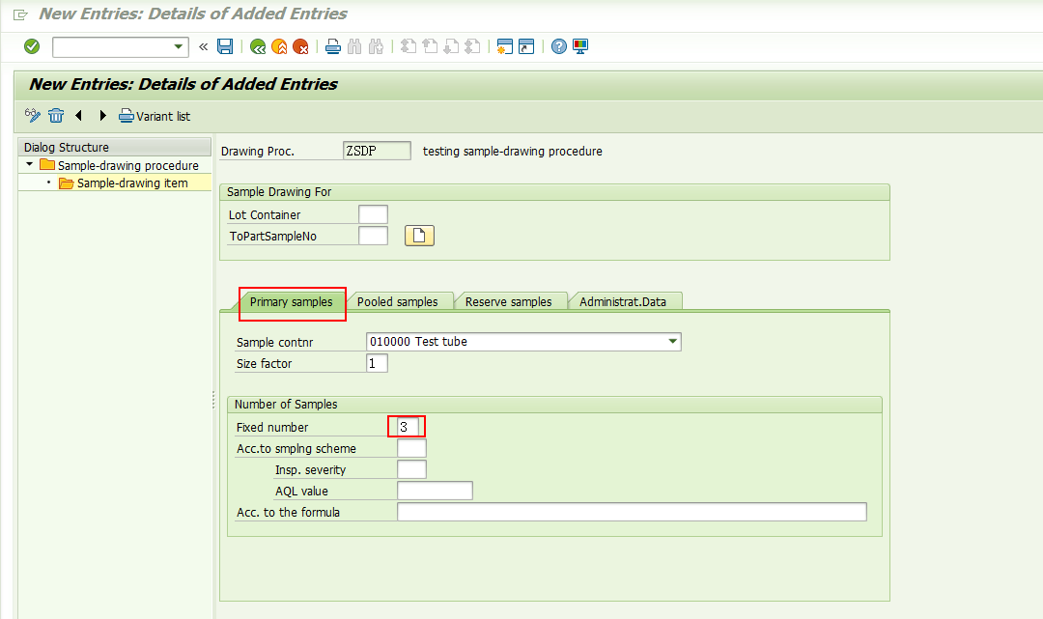Switch to the Pooled samples tab
This screenshot has width=1043, height=619.
(x=398, y=302)
